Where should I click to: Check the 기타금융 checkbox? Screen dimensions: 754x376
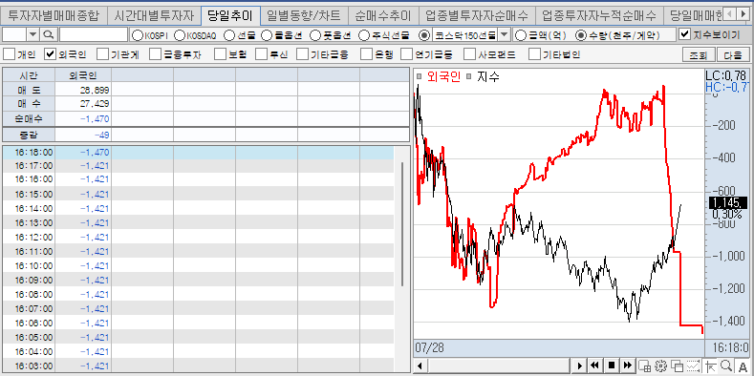click(x=303, y=54)
